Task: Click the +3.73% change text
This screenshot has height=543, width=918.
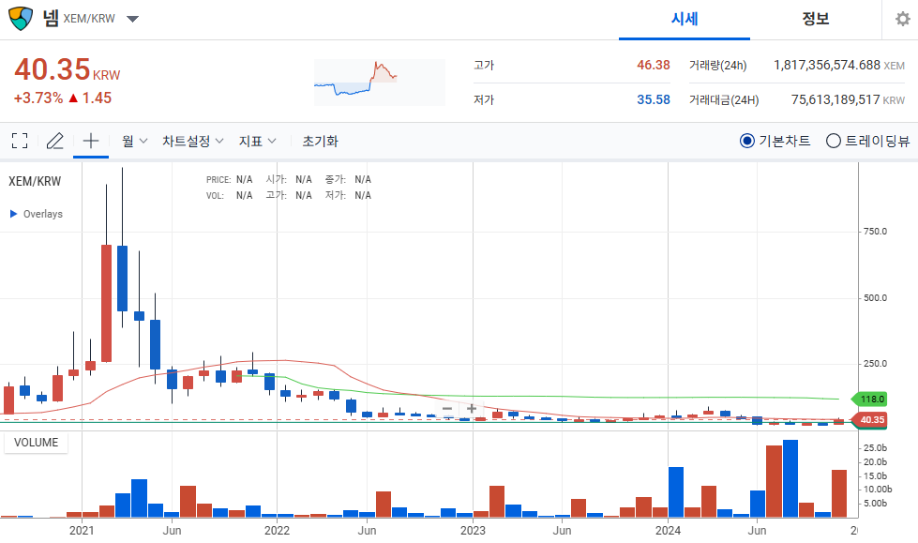Action: 38,98
